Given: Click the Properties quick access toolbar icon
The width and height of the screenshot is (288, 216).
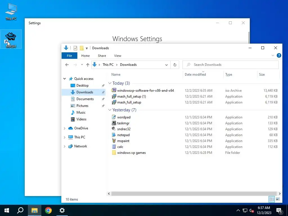Looking at the screenshot, I should click(x=75, y=48).
